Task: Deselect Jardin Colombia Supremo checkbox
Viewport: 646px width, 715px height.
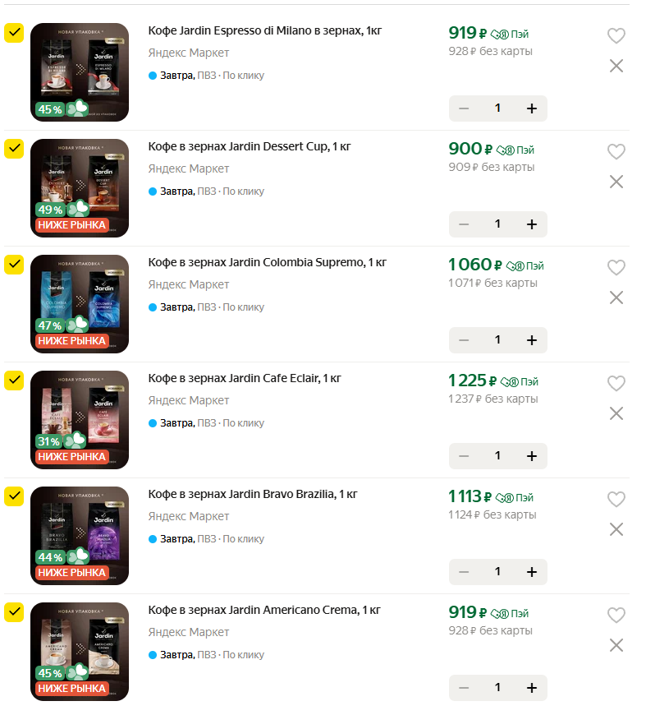Action: pos(14,265)
